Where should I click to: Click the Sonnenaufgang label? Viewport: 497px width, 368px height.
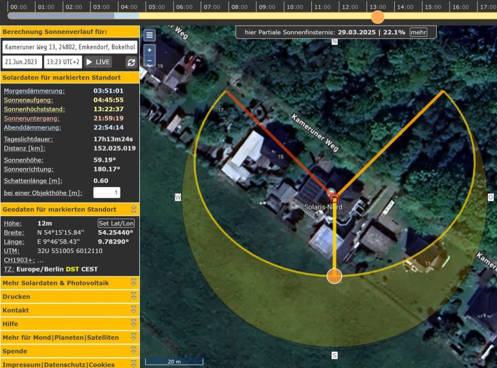[x=28, y=100]
